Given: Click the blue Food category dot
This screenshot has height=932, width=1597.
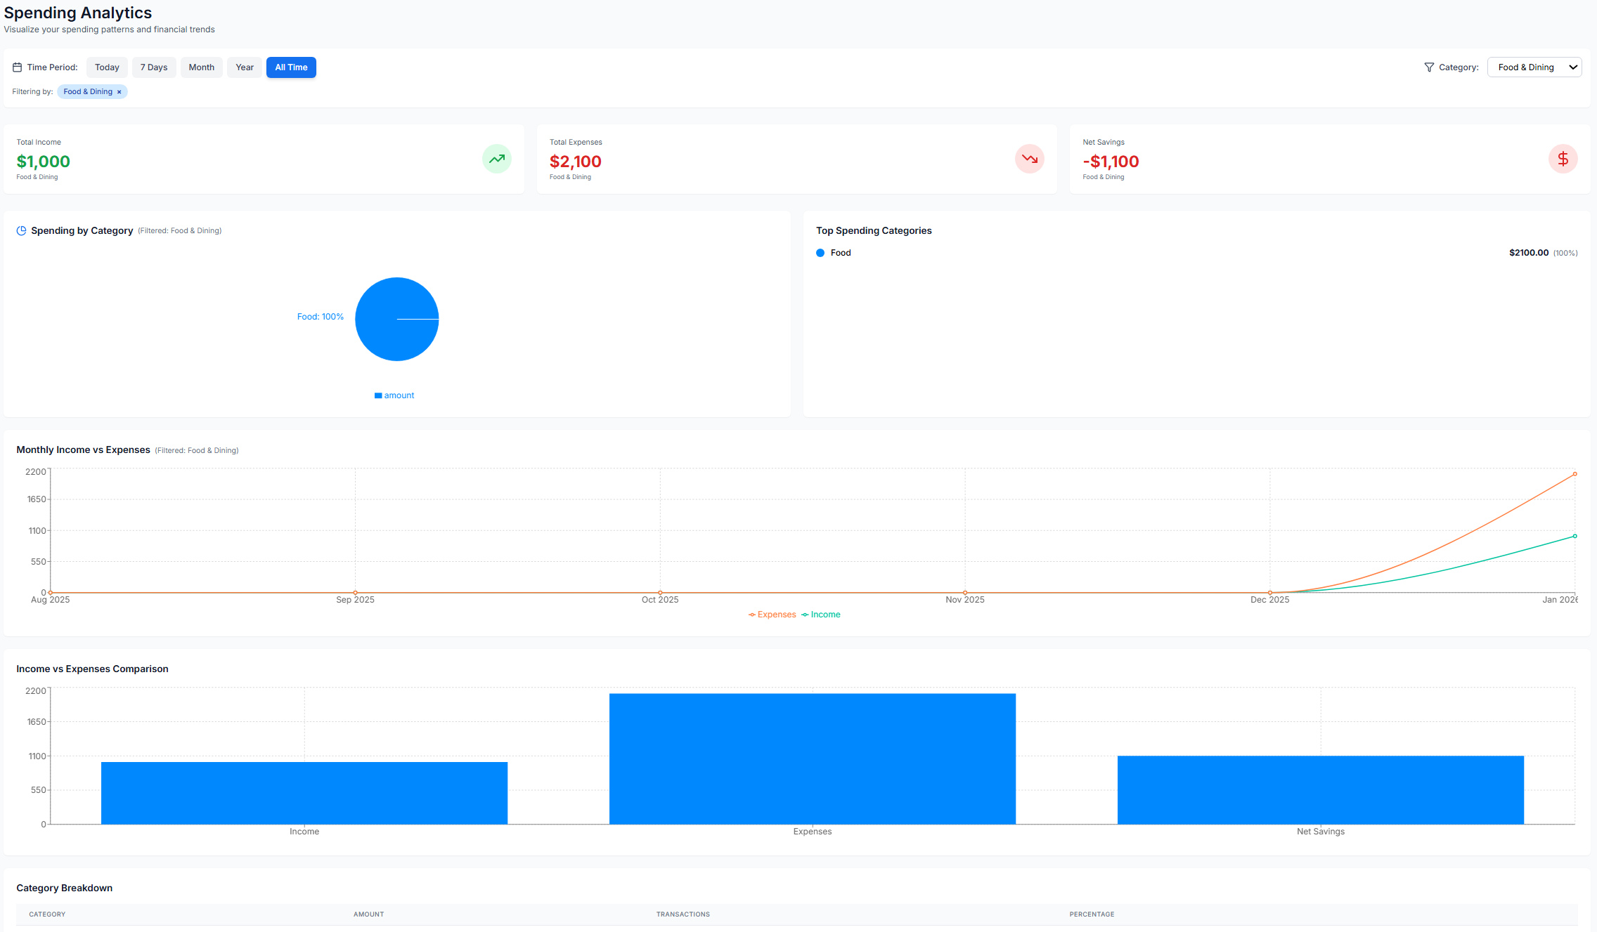Looking at the screenshot, I should point(820,253).
